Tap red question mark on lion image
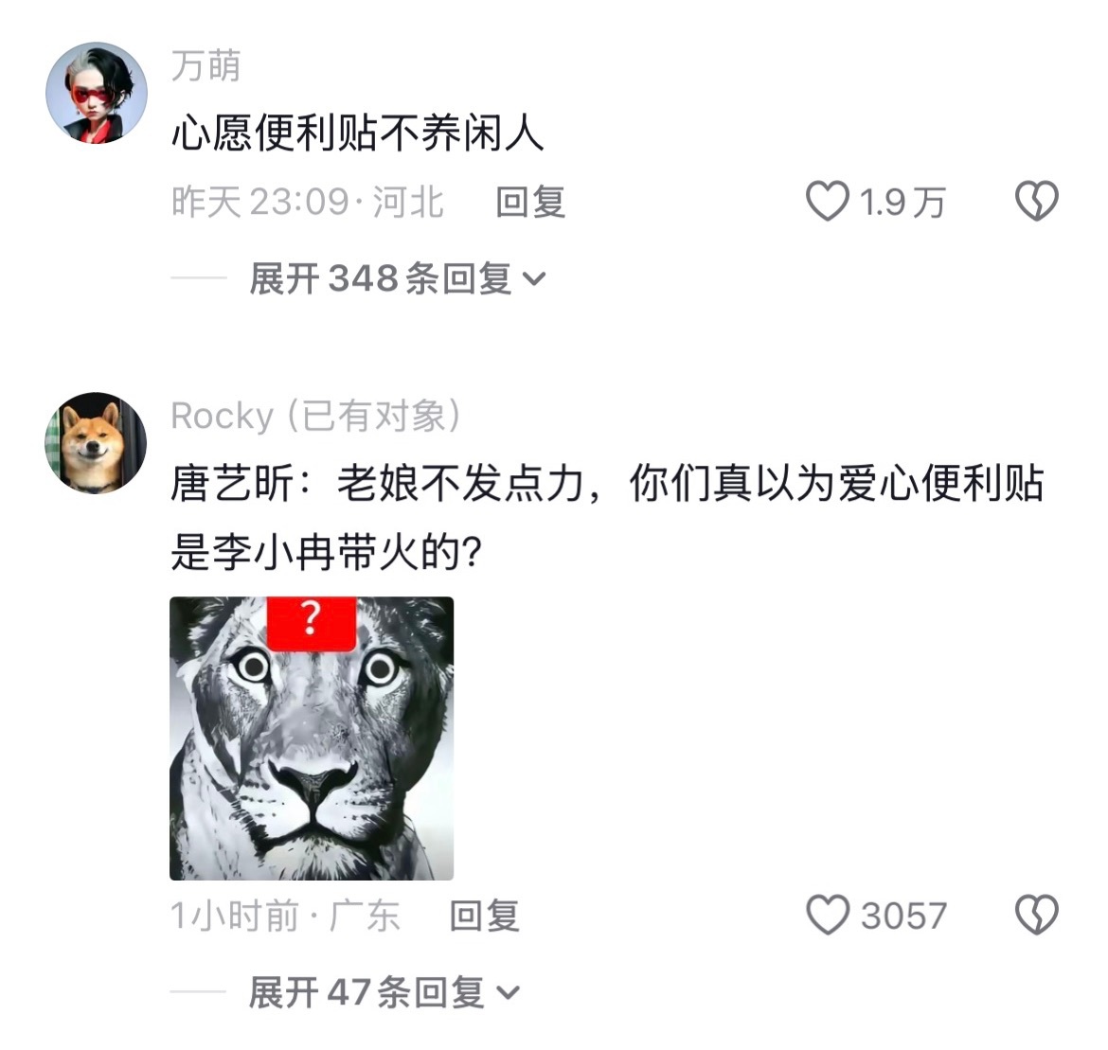The image size is (1108, 1050). coord(311,622)
